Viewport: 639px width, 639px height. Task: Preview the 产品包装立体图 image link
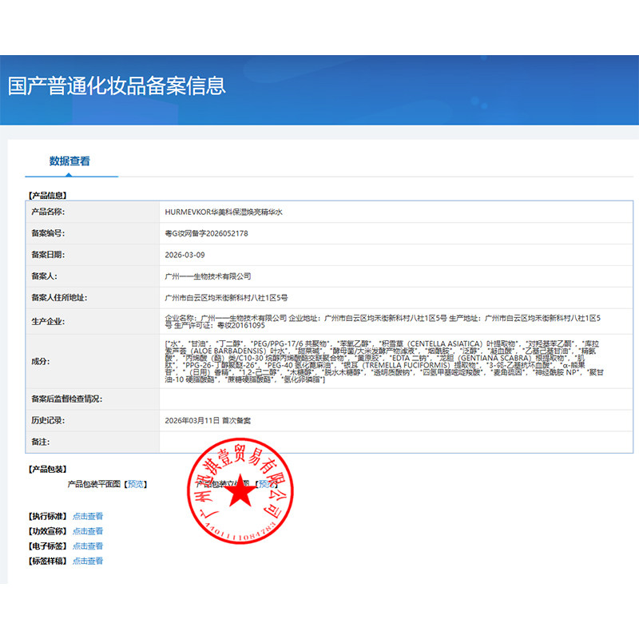coord(267,484)
